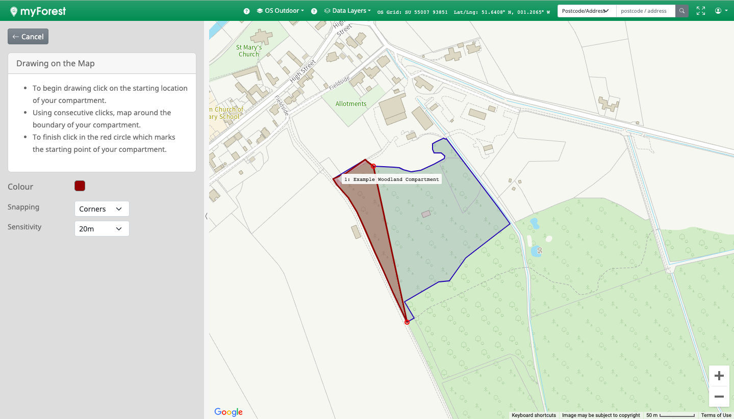734x419 pixels.
Task: Open Keyboard shortcuts for the map
Action: pos(534,415)
